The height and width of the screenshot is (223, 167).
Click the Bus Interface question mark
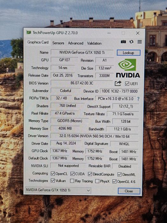point(138,99)
